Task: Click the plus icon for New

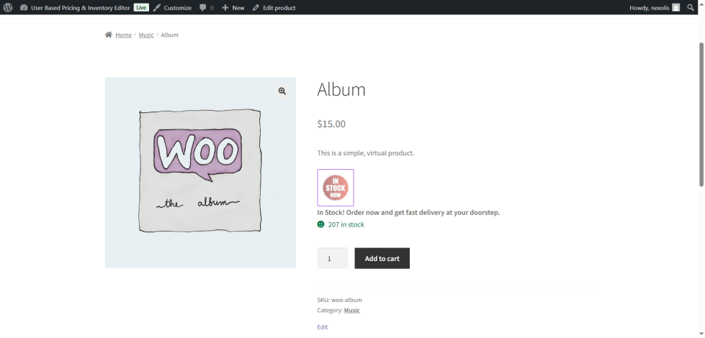Action: coord(225,7)
